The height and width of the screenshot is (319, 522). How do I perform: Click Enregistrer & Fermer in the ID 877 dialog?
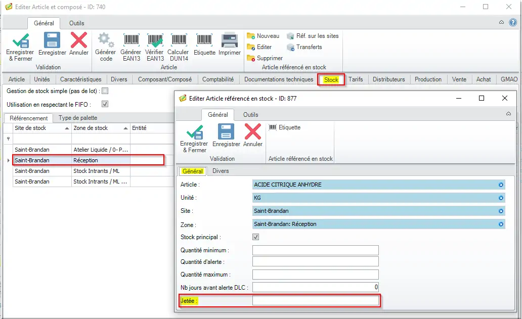pos(194,139)
